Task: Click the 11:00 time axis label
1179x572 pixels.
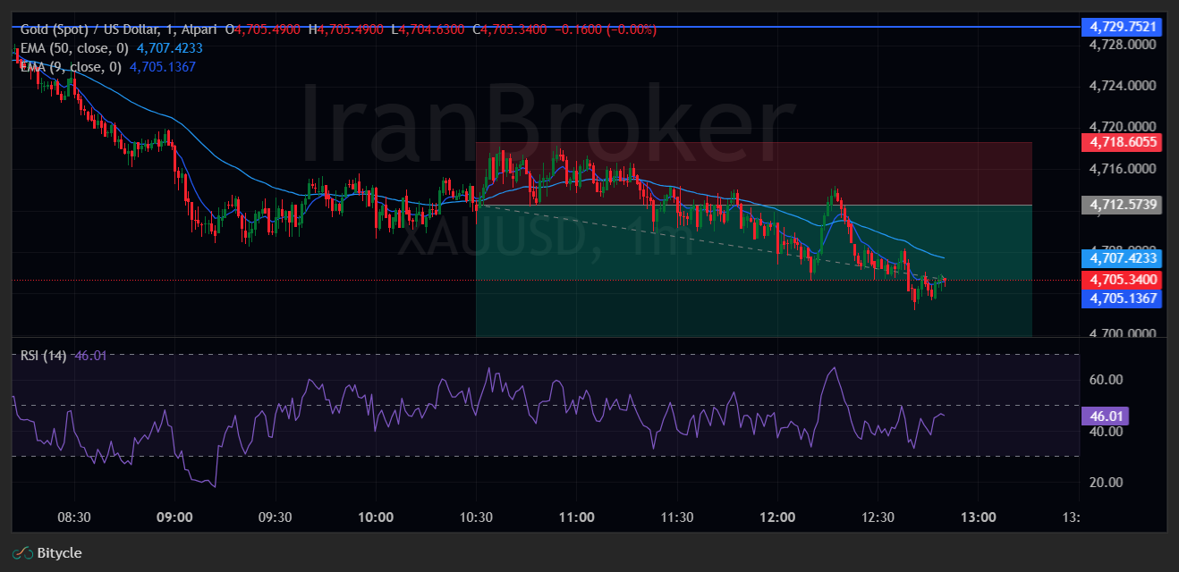Action: [x=576, y=517]
